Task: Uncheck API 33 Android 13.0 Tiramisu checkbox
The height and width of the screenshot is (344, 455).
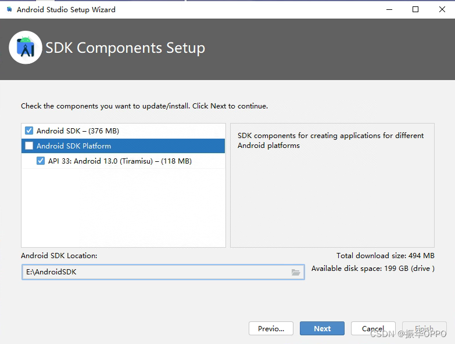Action: point(41,161)
